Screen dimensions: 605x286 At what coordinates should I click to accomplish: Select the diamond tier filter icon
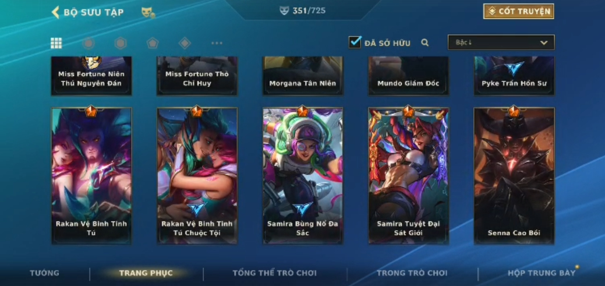185,43
